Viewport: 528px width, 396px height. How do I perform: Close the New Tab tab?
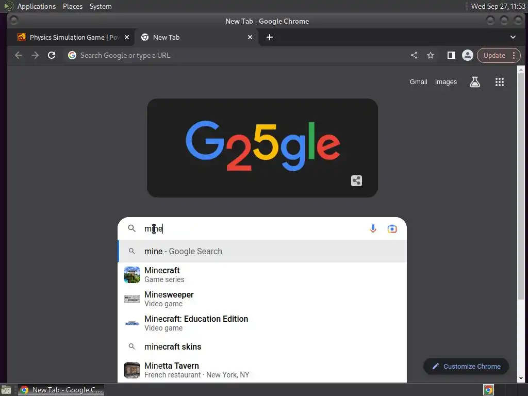pyautogui.click(x=250, y=37)
